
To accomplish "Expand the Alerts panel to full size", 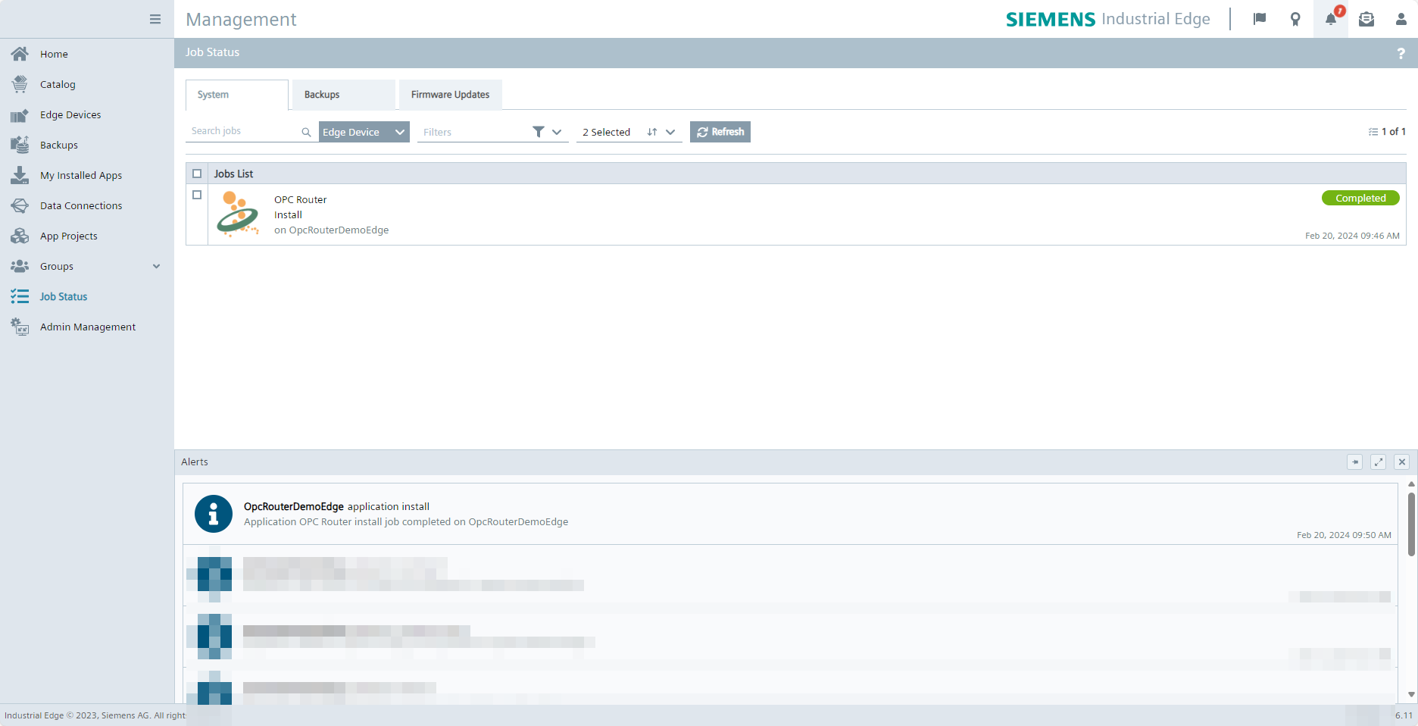I will tap(1379, 462).
